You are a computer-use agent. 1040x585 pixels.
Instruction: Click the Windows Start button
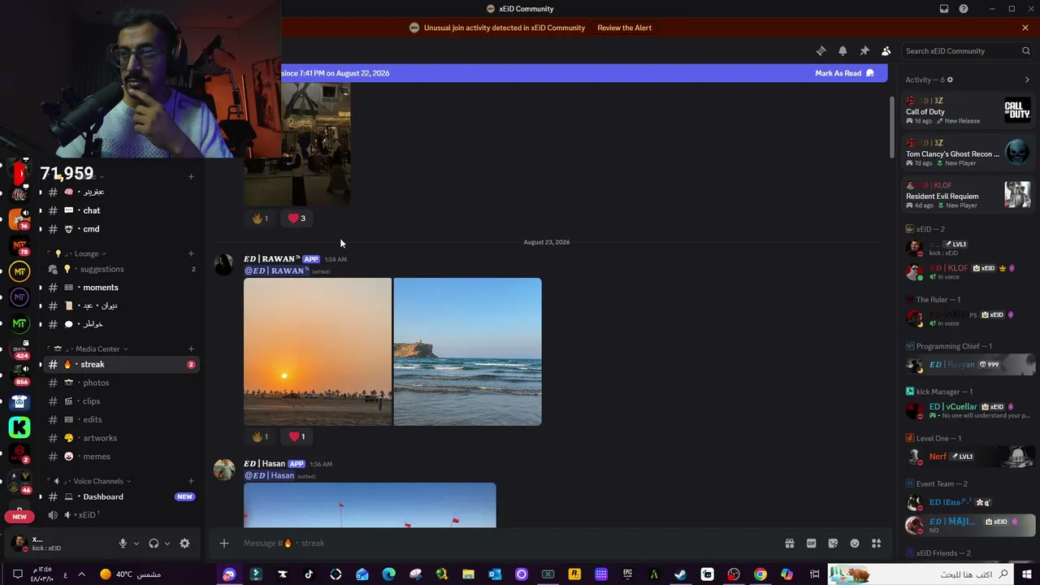[x=1028, y=574]
